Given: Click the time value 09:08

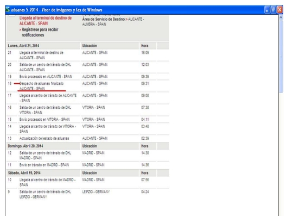Looking at the screenshot, I should click(145, 95).
